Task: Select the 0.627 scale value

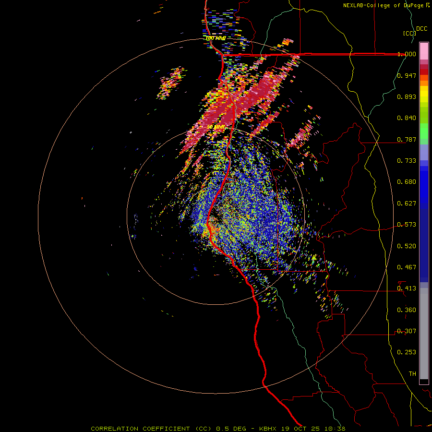Action: tap(407, 204)
